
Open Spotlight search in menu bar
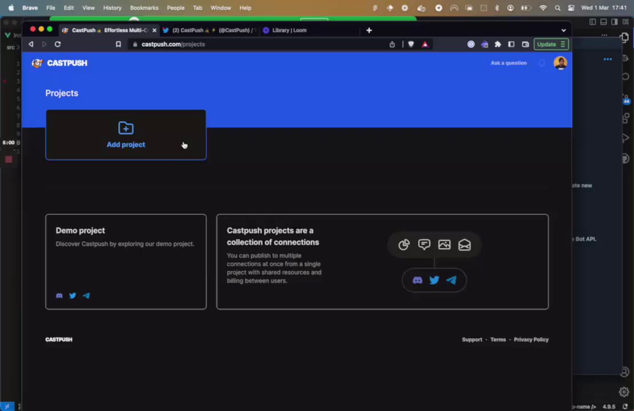(557, 7)
